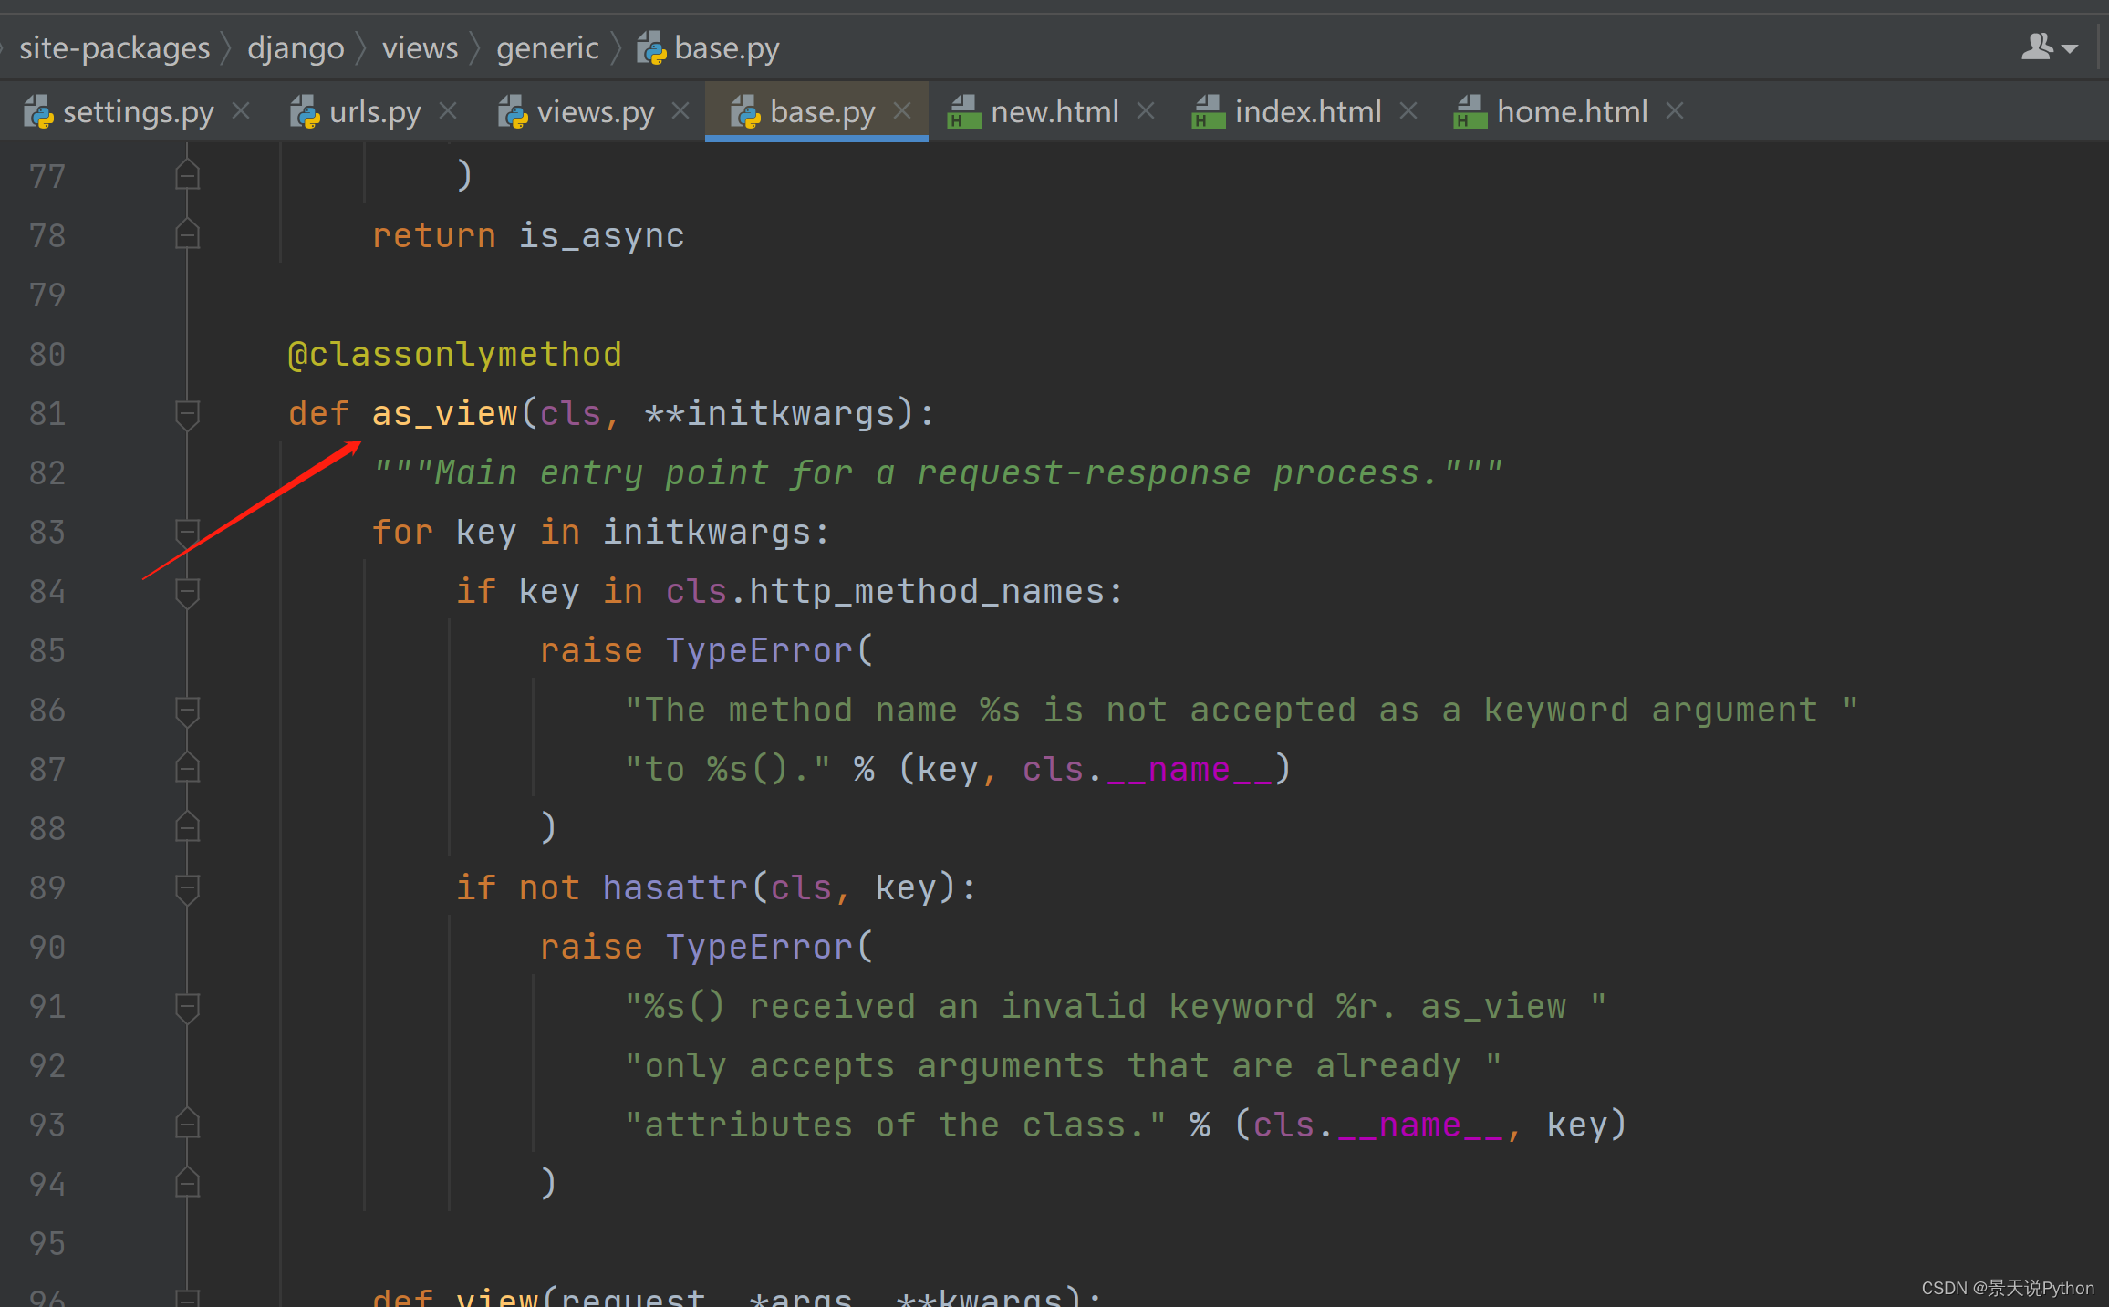Image resolution: width=2109 pixels, height=1307 pixels.
Task: Click HTML file icon on index.html tab
Action: pyautogui.click(x=1208, y=112)
